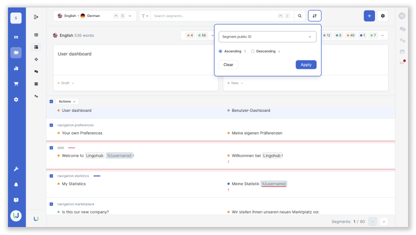Open the New status dropdown
416x235 pixels.
(x=235, y=83)
